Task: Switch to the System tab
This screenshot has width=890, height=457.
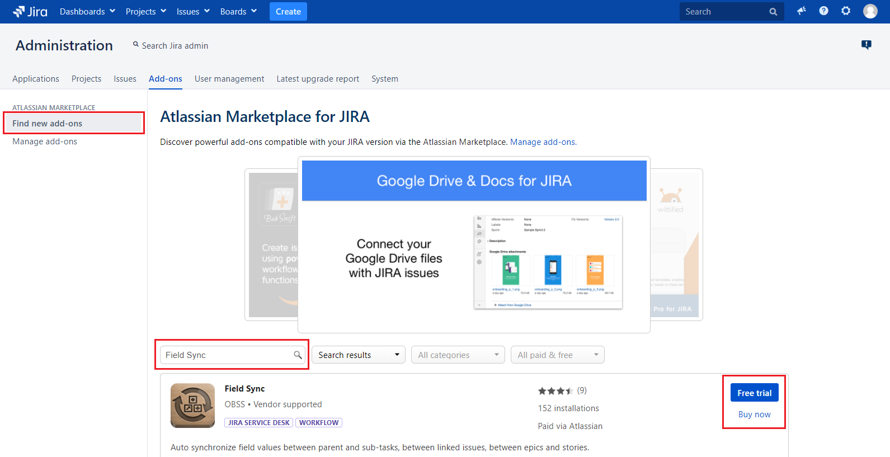Action: [384, 79]
